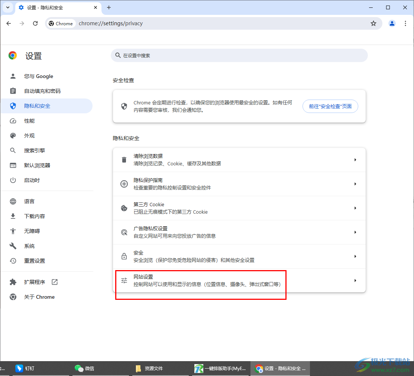This screenshot has width=414, height=376.
Task: Click the trash icon for 清除浏览数据
Action: click(x=124, y=160)
